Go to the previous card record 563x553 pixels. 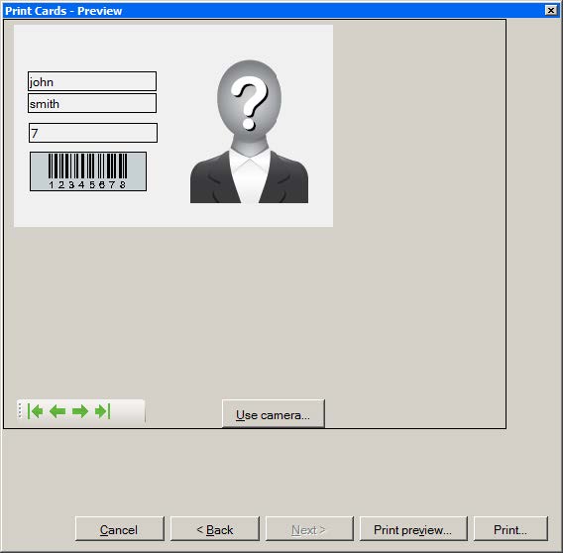pyautogui.click(x=57, y=411)
